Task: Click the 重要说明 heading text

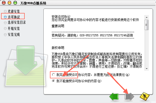Action: (58, 26)
